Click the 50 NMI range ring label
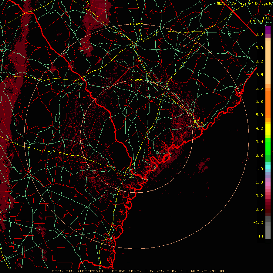The height and width of the screenshot is (273, 273). pyautogui.click(x=136, y=80)
